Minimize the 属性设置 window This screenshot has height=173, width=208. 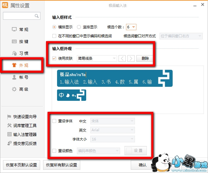click(195, 6)
